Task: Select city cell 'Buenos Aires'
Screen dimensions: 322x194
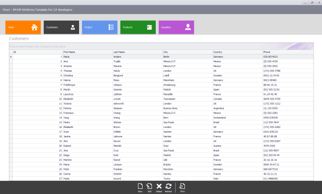Action: [188, 108]
